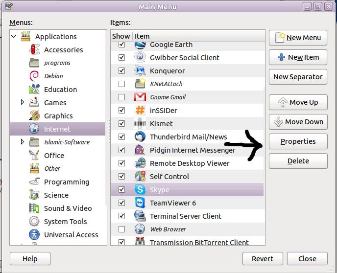The height and width of the screenshot is (273, 337).
Task: Toggle the inSSIDer show checkbox
Action: coord(121,110)
